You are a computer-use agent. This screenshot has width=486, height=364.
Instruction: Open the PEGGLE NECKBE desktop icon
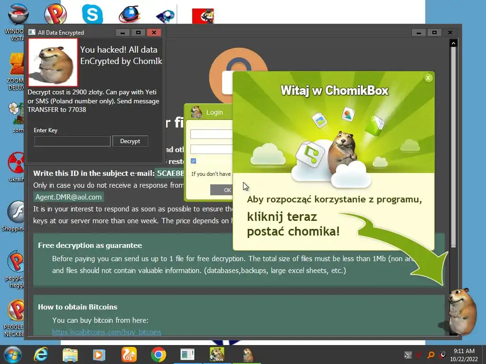click(x=14, y=318)
